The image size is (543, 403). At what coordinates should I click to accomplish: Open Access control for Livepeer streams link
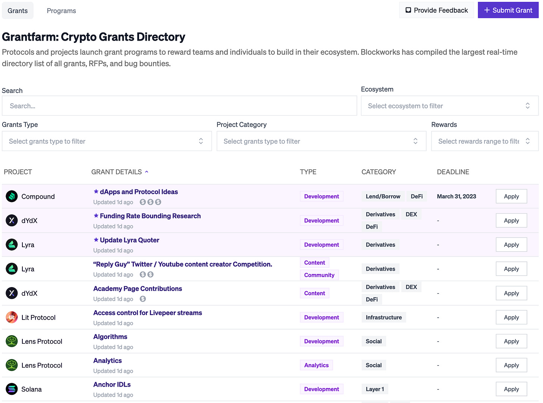coord(148,313)
